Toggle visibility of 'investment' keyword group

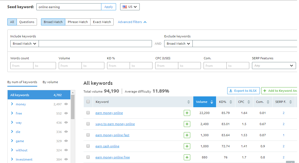[66, 159]
